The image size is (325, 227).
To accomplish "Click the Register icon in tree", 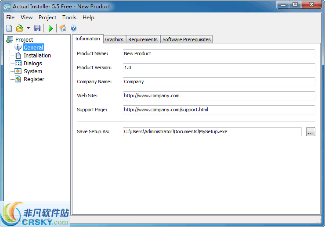I will pos(18,79).
